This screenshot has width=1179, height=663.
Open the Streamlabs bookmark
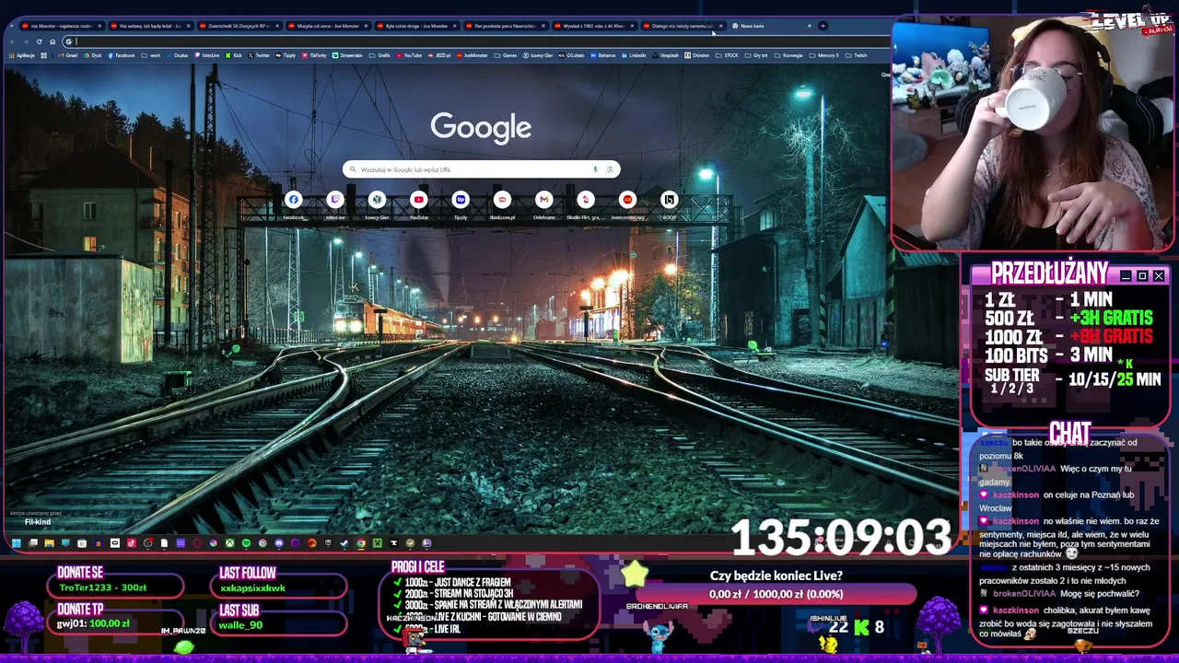click(347, 55)
